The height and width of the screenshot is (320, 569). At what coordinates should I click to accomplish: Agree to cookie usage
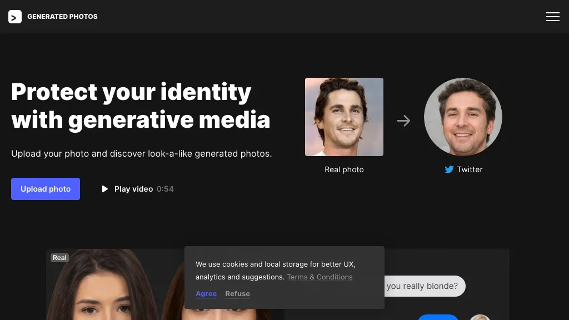(x=206, y=293)
